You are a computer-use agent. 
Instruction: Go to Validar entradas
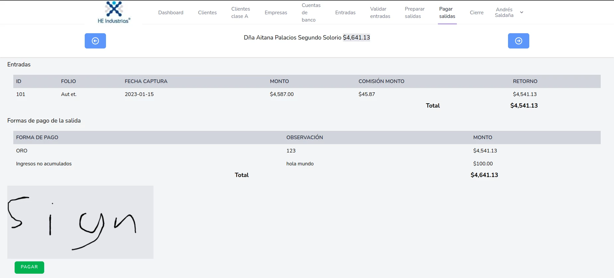380,13
